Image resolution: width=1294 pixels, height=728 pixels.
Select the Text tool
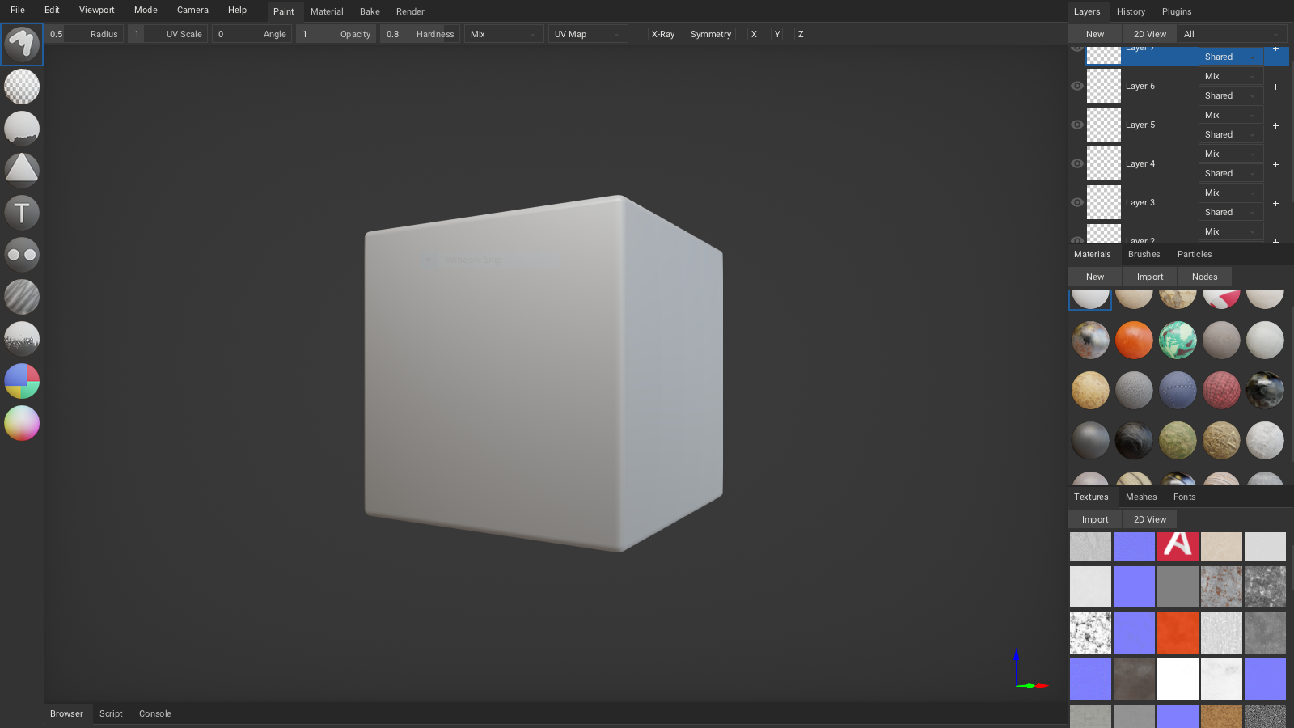(22, 212)
